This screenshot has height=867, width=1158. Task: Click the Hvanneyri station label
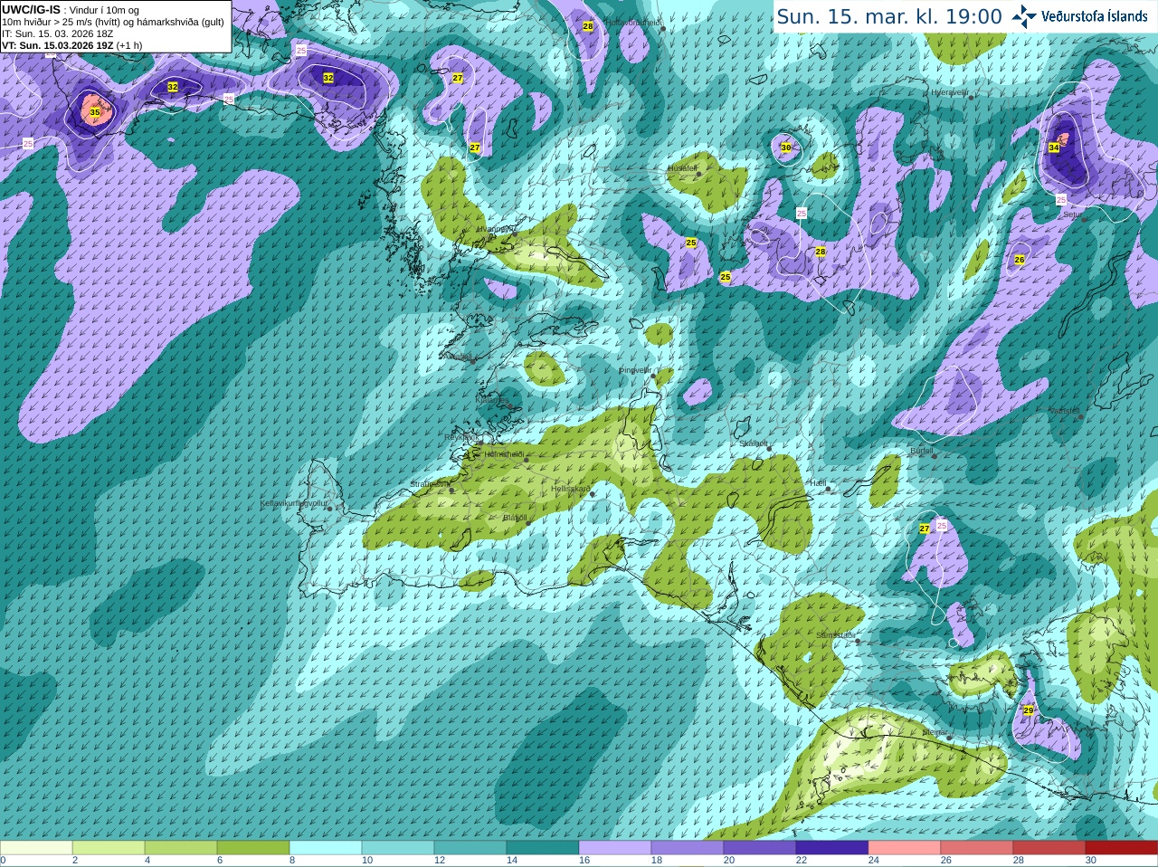497,229
